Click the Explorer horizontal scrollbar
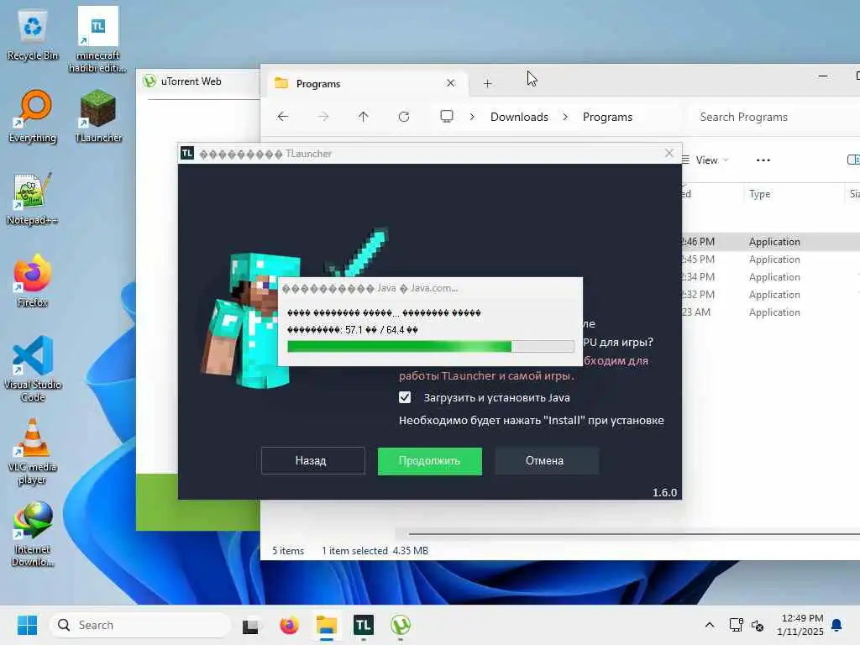860x645 pixels. [x=633, y=533]
